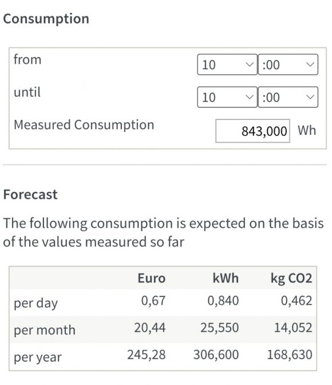
Task: Click the 245,28 Euro yearly value
Action: click(x=147, y=355)
